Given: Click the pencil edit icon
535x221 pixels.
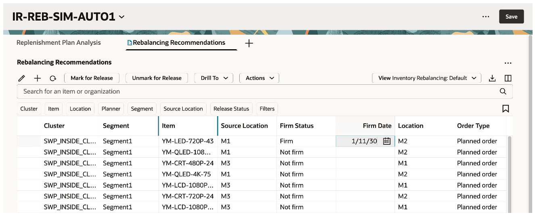Looking at the screenshot, I should click(22, 78).
